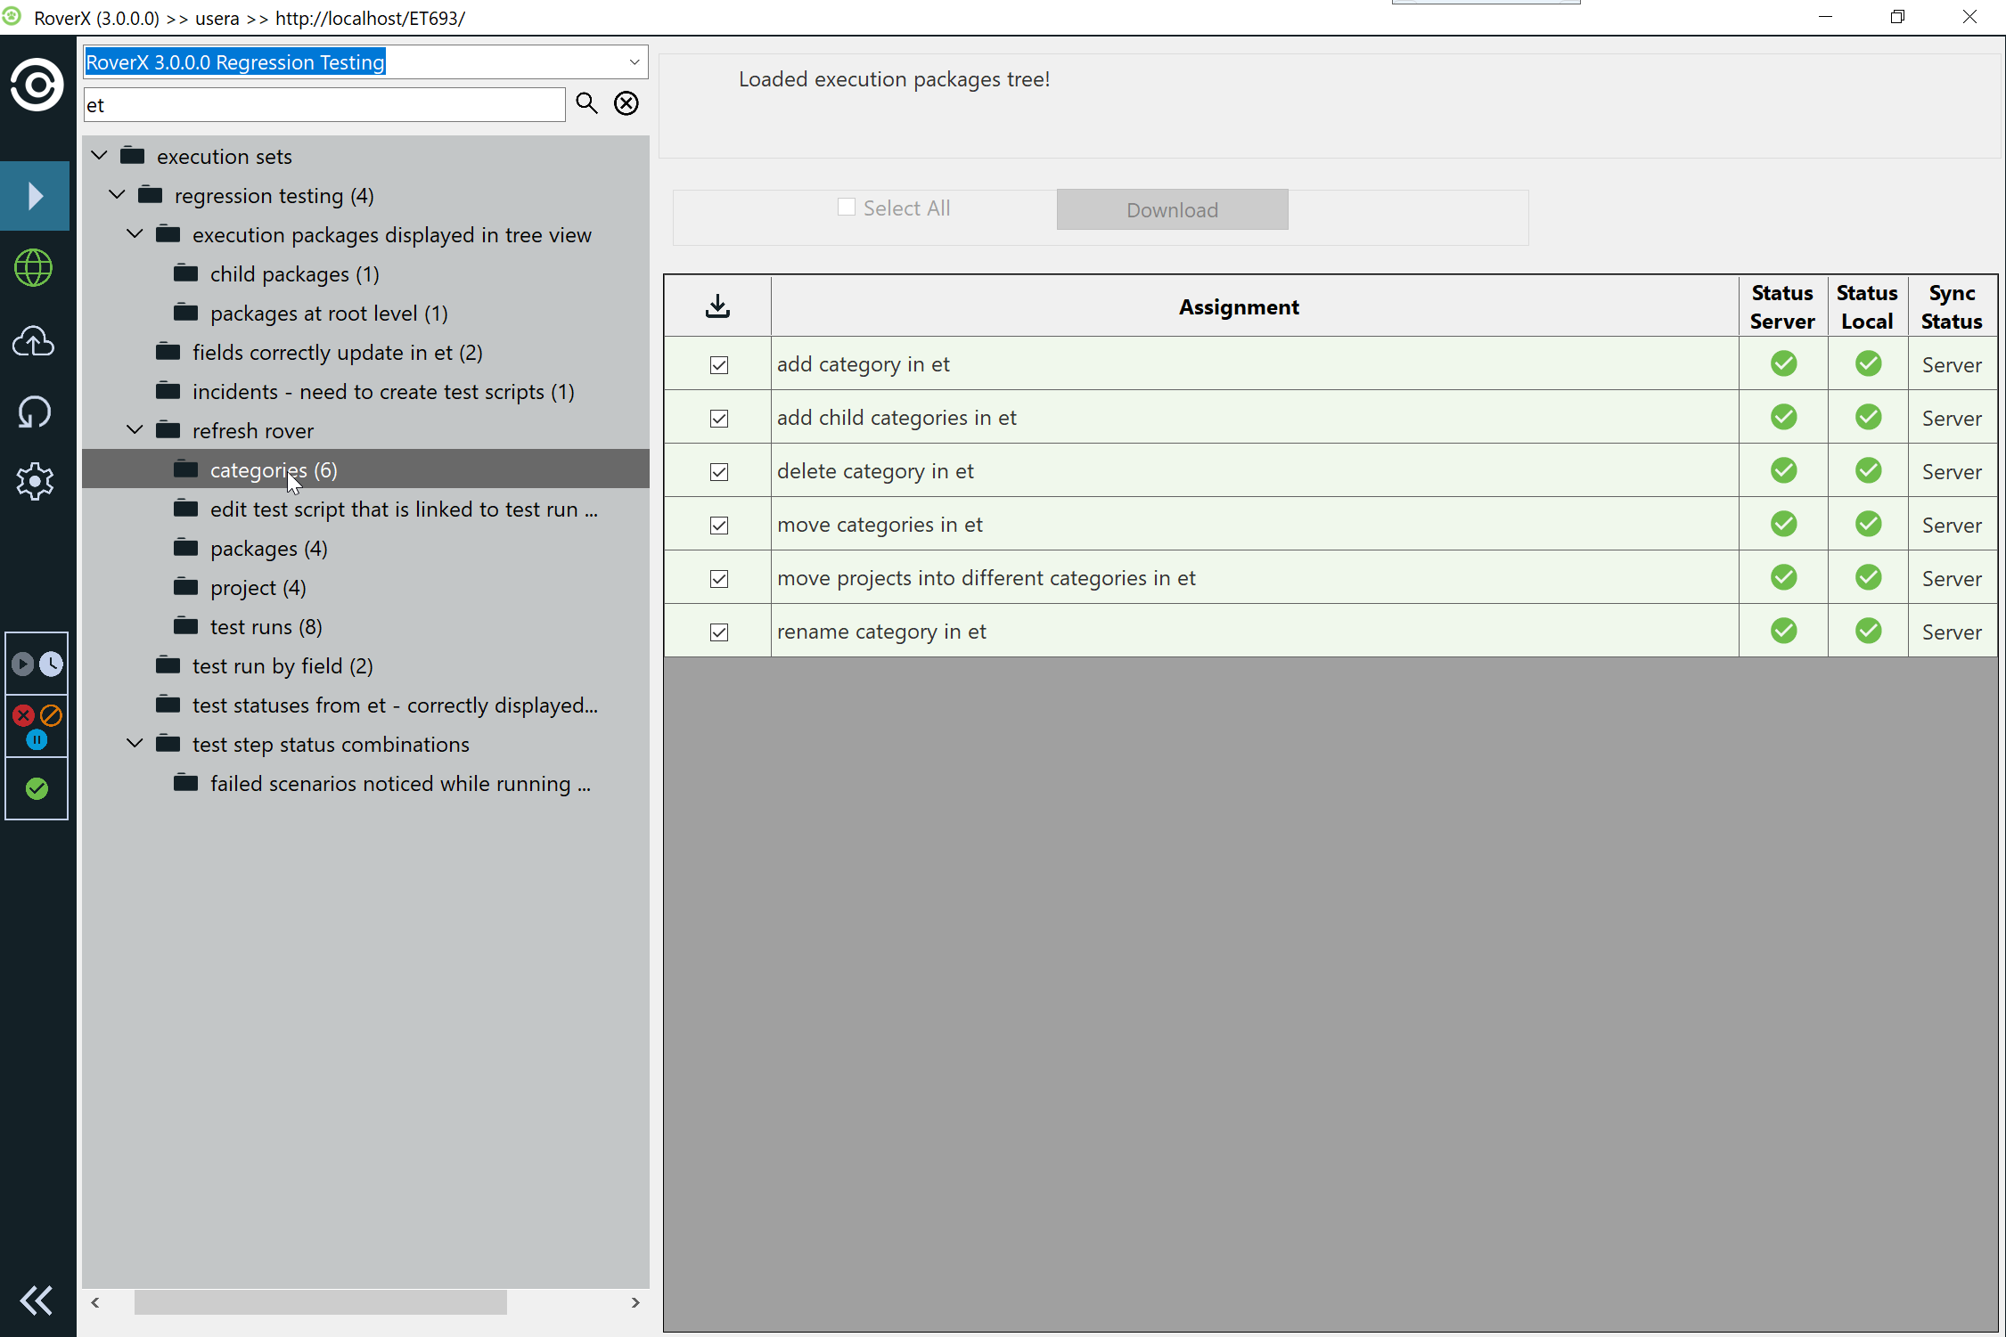This screenshot has width=2006, height=1337.
Task: Click the Download button
Action: click(1172, 209)
